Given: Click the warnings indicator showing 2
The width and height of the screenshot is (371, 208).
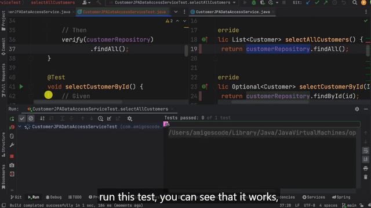Looking at the screenshot, I should click(x=169, y=21).
